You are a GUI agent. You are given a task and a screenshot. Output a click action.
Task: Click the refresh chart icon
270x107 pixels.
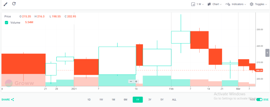[x=14, y=4]
